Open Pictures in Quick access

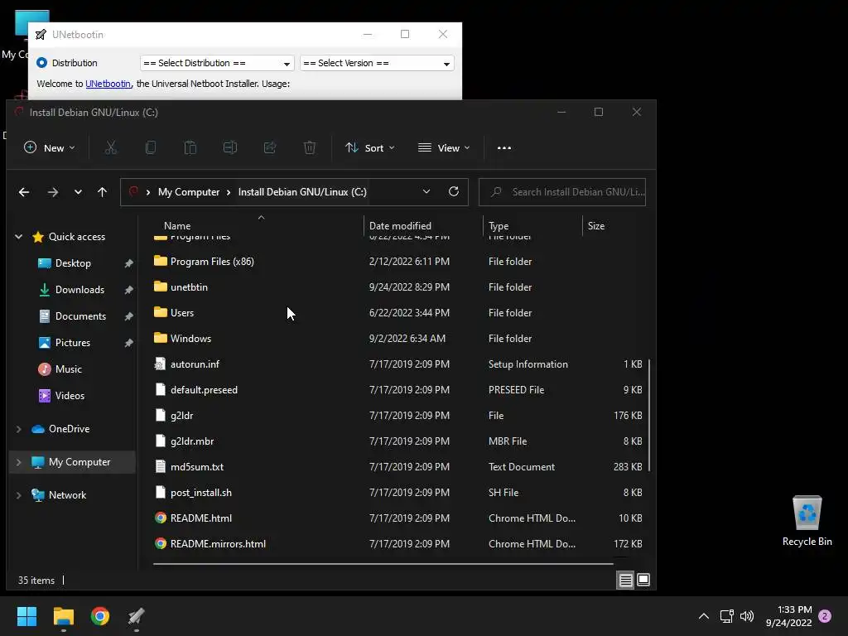[x=73, y=343]
